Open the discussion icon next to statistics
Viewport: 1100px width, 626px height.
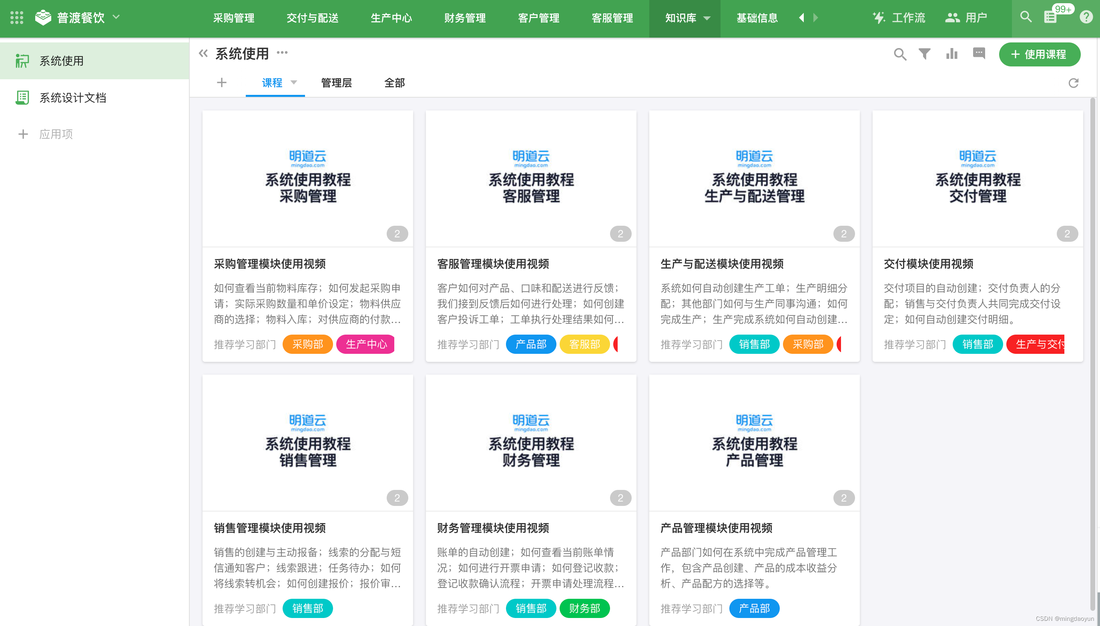[x=979, y=54]
